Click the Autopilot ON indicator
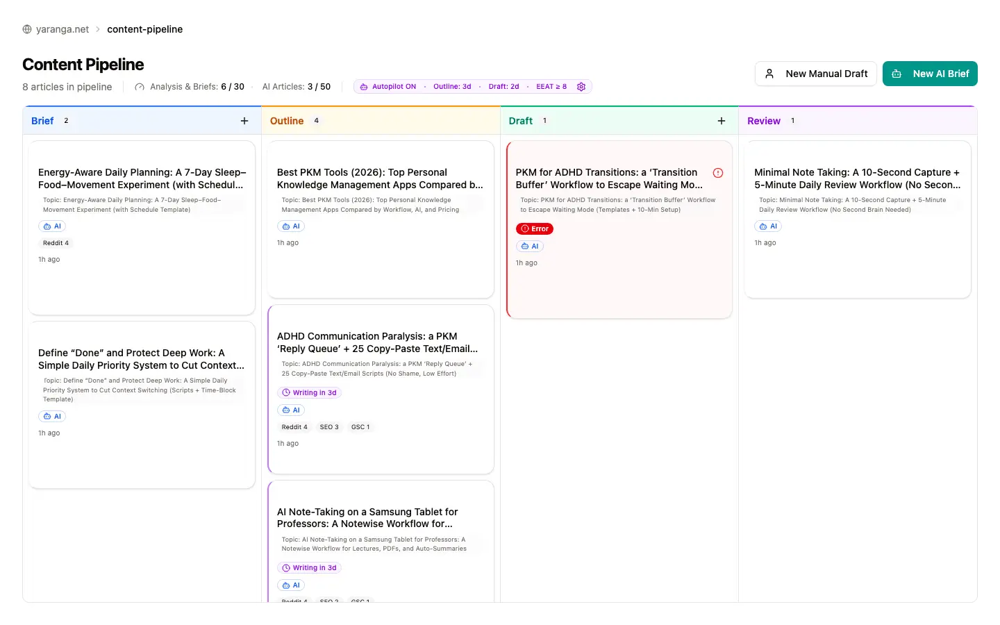1000x625 pixels. point(387,87)
